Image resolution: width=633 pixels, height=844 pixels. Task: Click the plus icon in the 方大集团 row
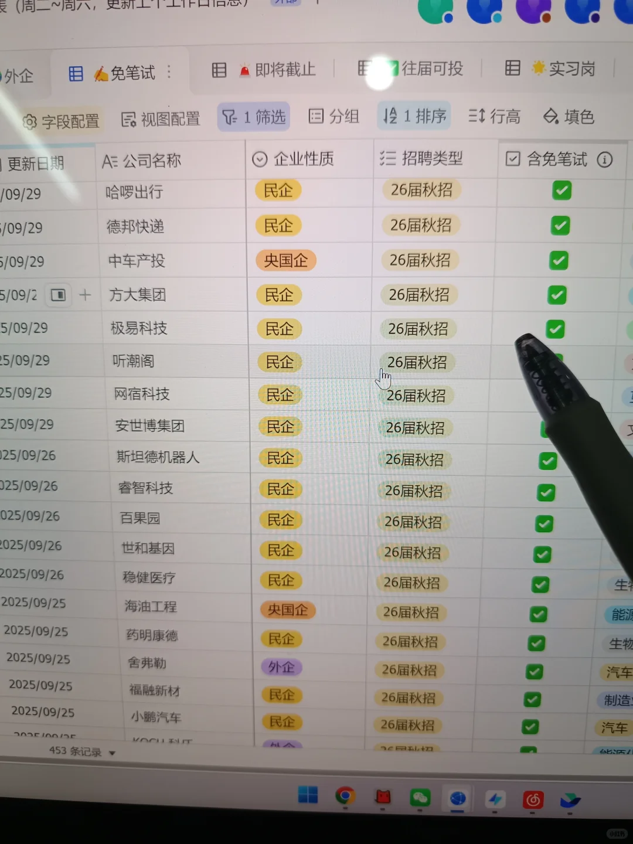85,295
